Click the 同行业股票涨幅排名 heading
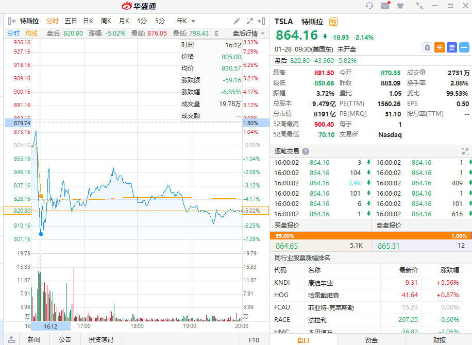This screenshot has height=345, width=472. pos(302,258)
